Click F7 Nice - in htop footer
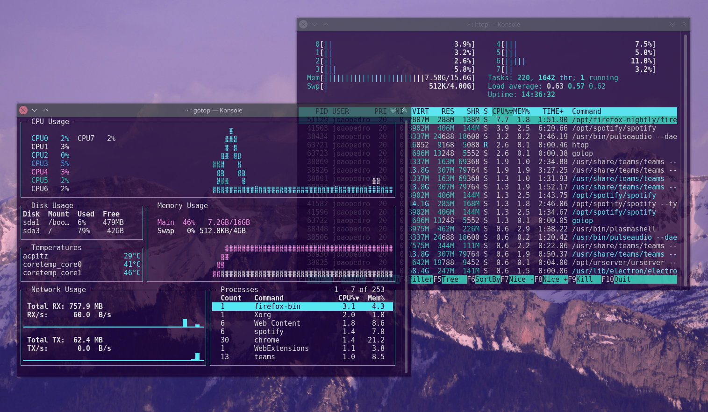 coord(517,279)
